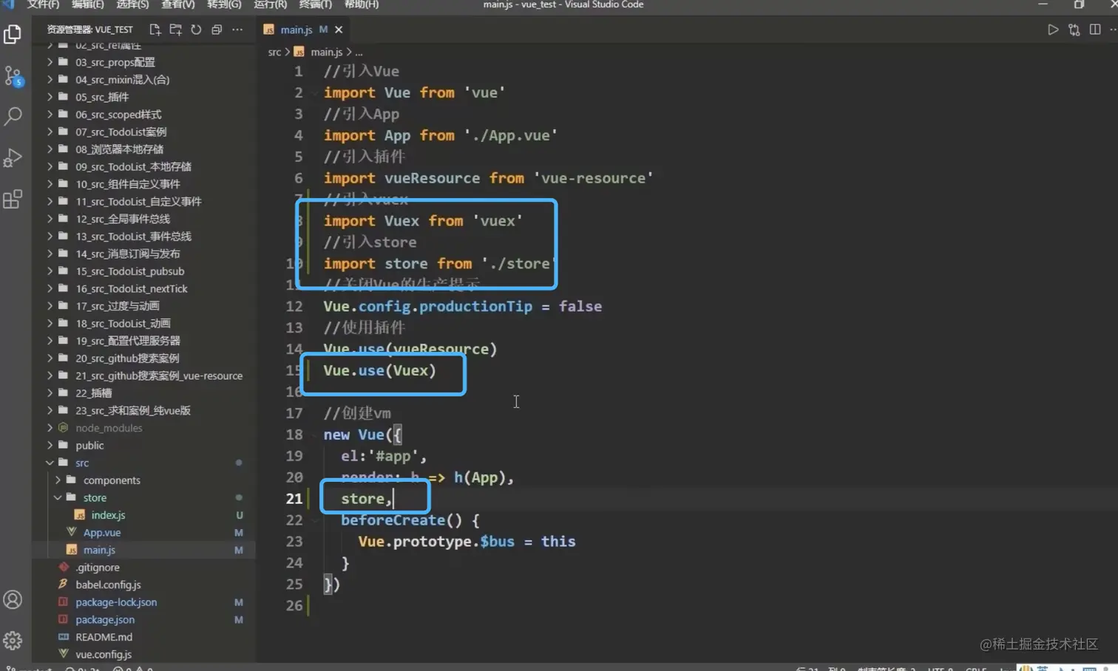Open main.js in the file tree
This screenshot has height=671, width=1118.
98,550
